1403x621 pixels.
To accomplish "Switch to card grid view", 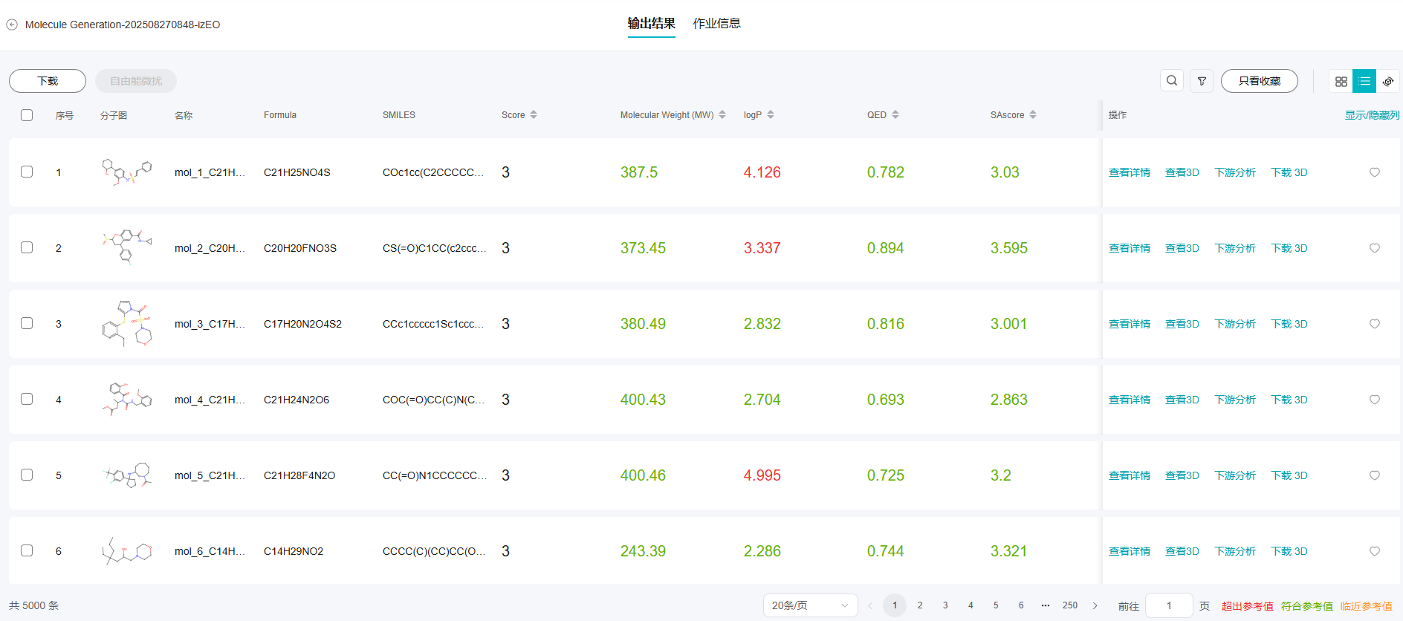I will 1341,81.
